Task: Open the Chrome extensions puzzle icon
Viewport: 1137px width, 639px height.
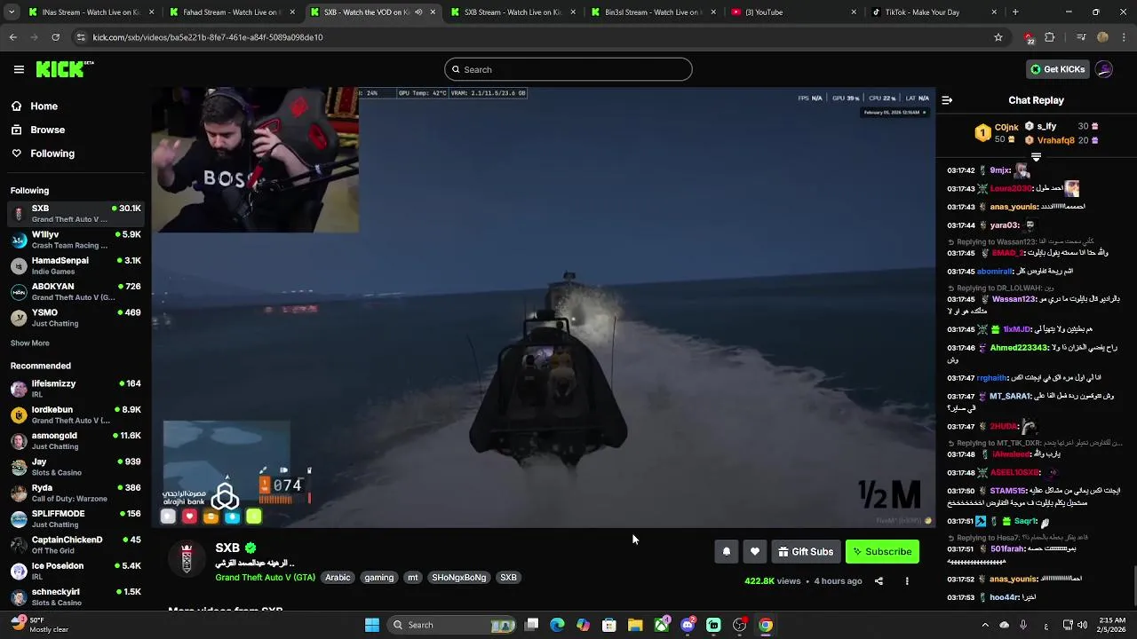Action: click(1050, 37)
